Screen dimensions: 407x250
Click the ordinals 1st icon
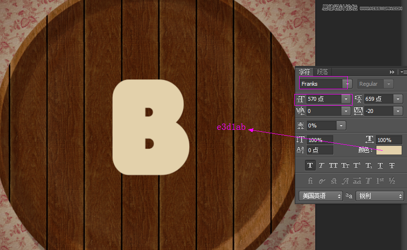pos(380,181)
